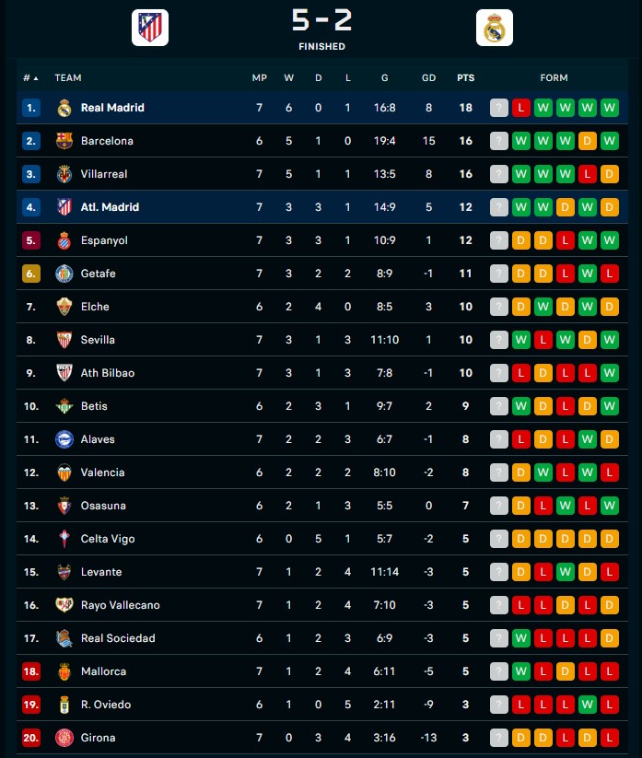Open Barcelona team crest in standings
The width and height of the screenshot is (642, 758).
[64, 141]
